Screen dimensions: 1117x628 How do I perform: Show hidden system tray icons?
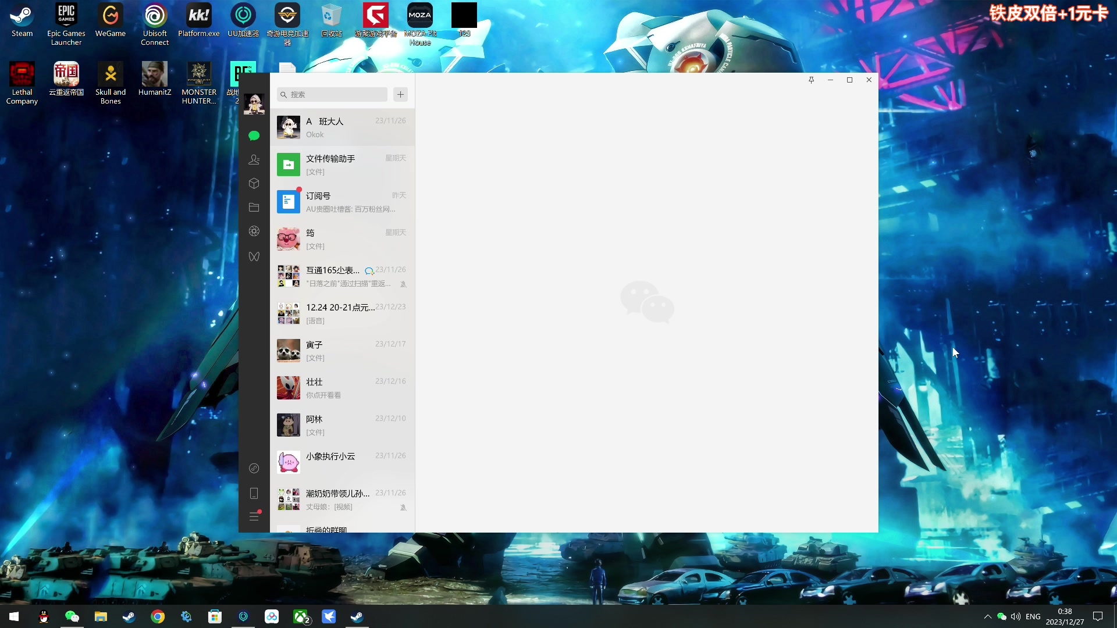point(987,616)
